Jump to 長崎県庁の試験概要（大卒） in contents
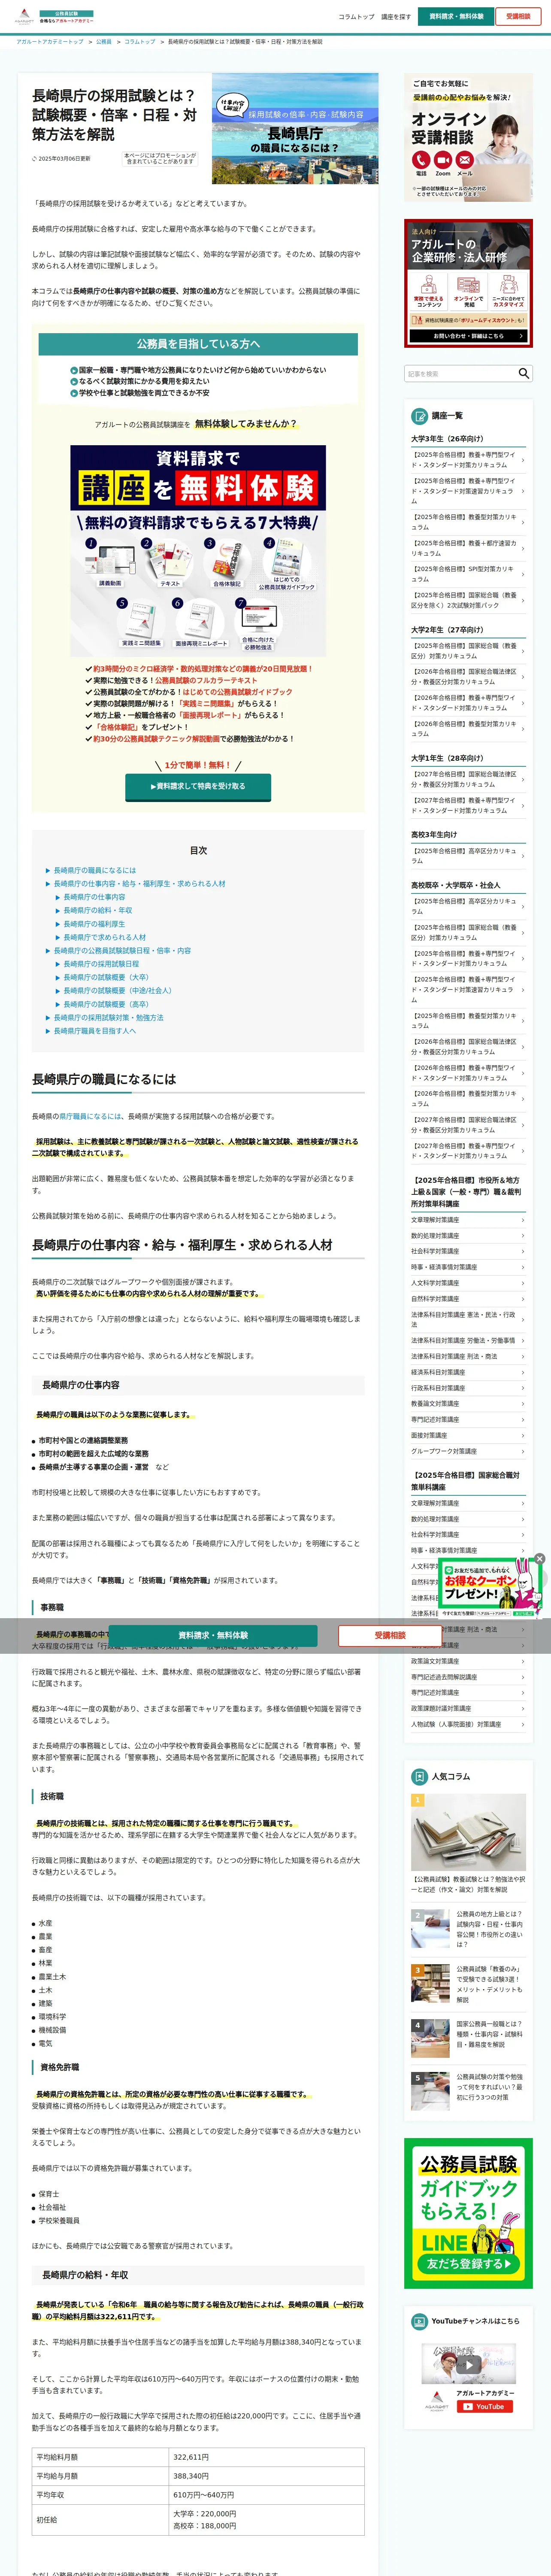This screenshot has height=2576, width=551. 106,977
